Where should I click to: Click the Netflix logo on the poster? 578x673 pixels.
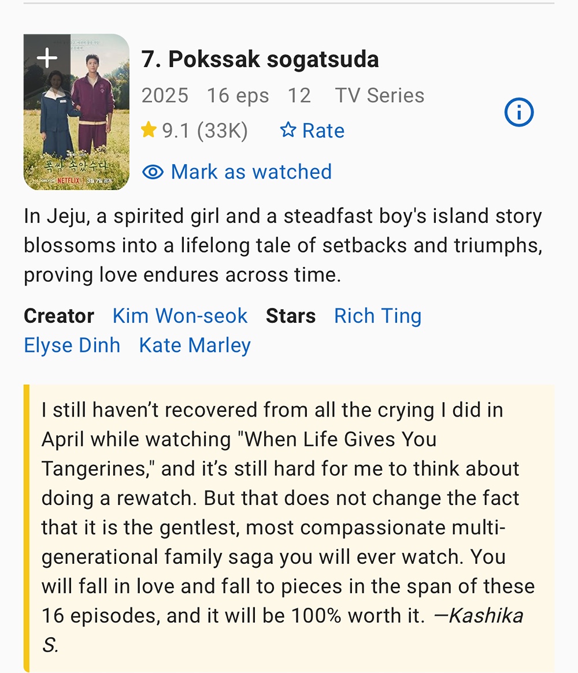coord(68,181)
